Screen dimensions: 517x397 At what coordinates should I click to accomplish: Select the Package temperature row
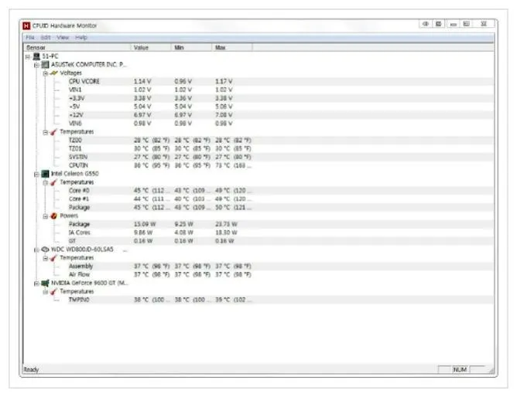(280, 208)
